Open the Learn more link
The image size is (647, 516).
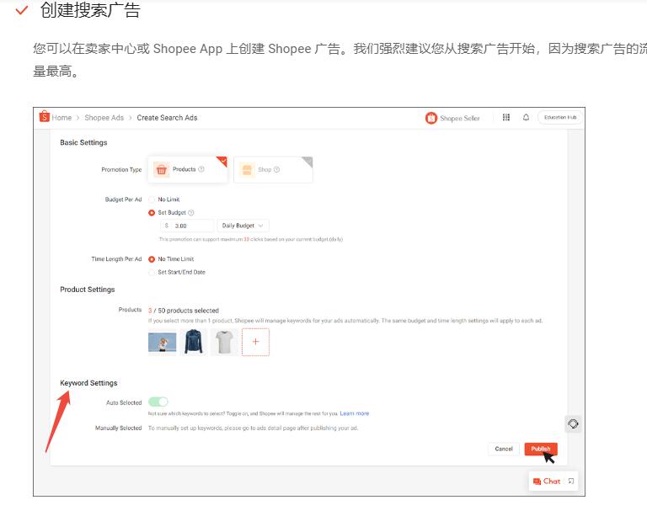[355, 413]
